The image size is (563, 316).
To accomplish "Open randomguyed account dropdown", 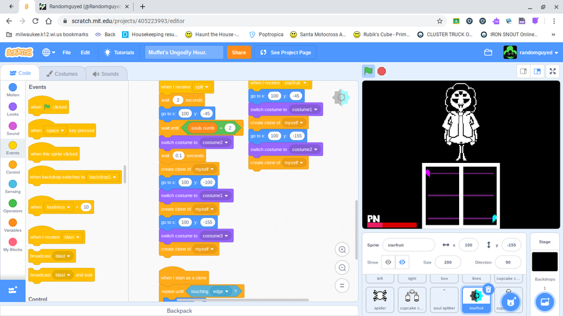I will click(x=531, y=52).
